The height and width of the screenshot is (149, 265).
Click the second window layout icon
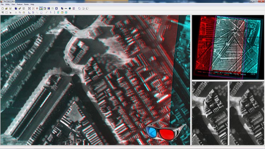click(x=45, y=8)
